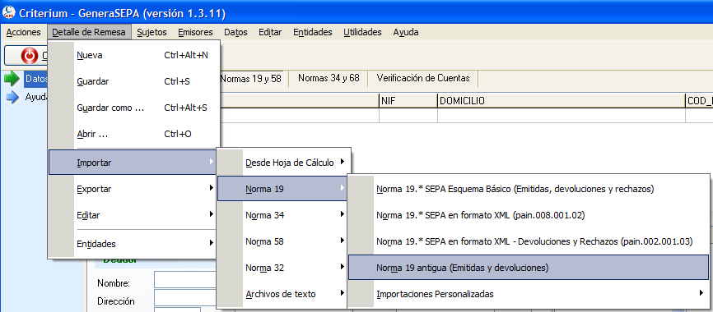This screenshot has width=713, height=312.
Task: Select Norma 19.* SEPA Esquema Básico
Action: pos(529,189)
